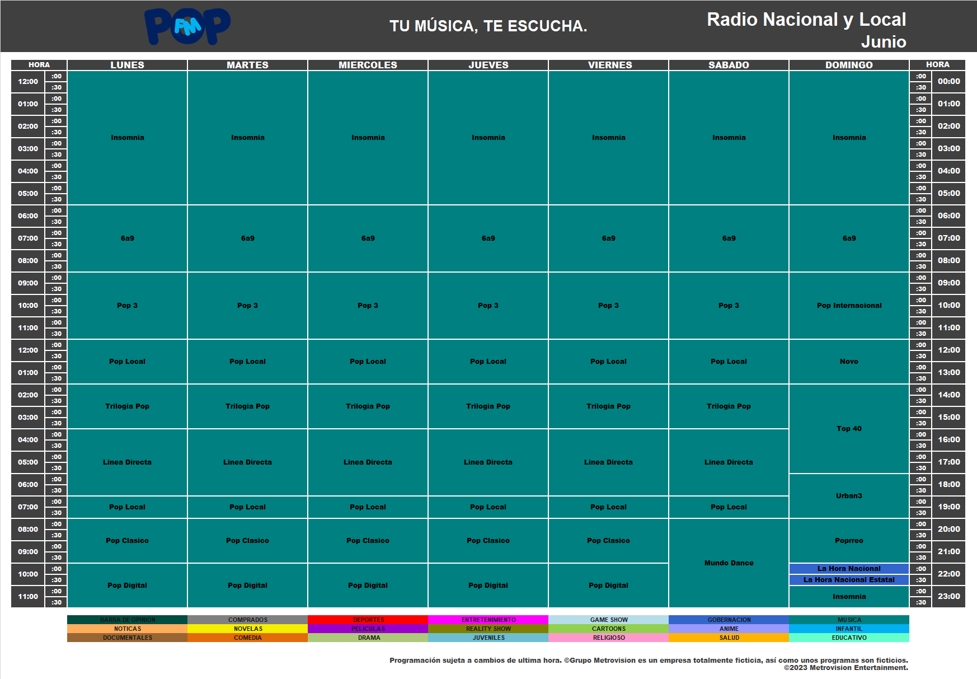Click the Popreo program block
977x679 pixels.
(849, 541)
